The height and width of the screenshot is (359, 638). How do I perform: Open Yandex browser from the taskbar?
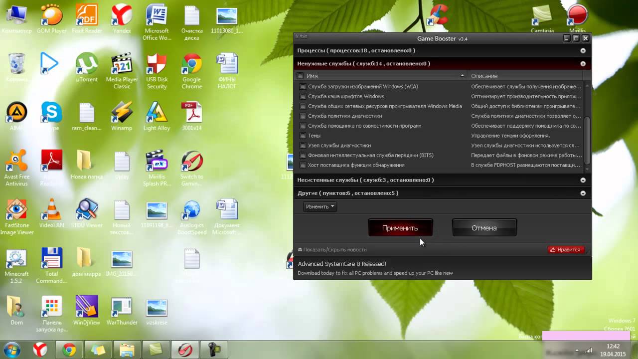coord(40,350)
